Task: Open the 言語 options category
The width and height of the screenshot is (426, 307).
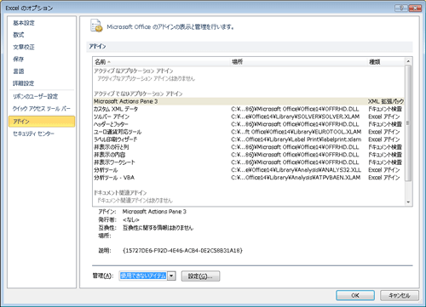Action: [x=19, y=71]
